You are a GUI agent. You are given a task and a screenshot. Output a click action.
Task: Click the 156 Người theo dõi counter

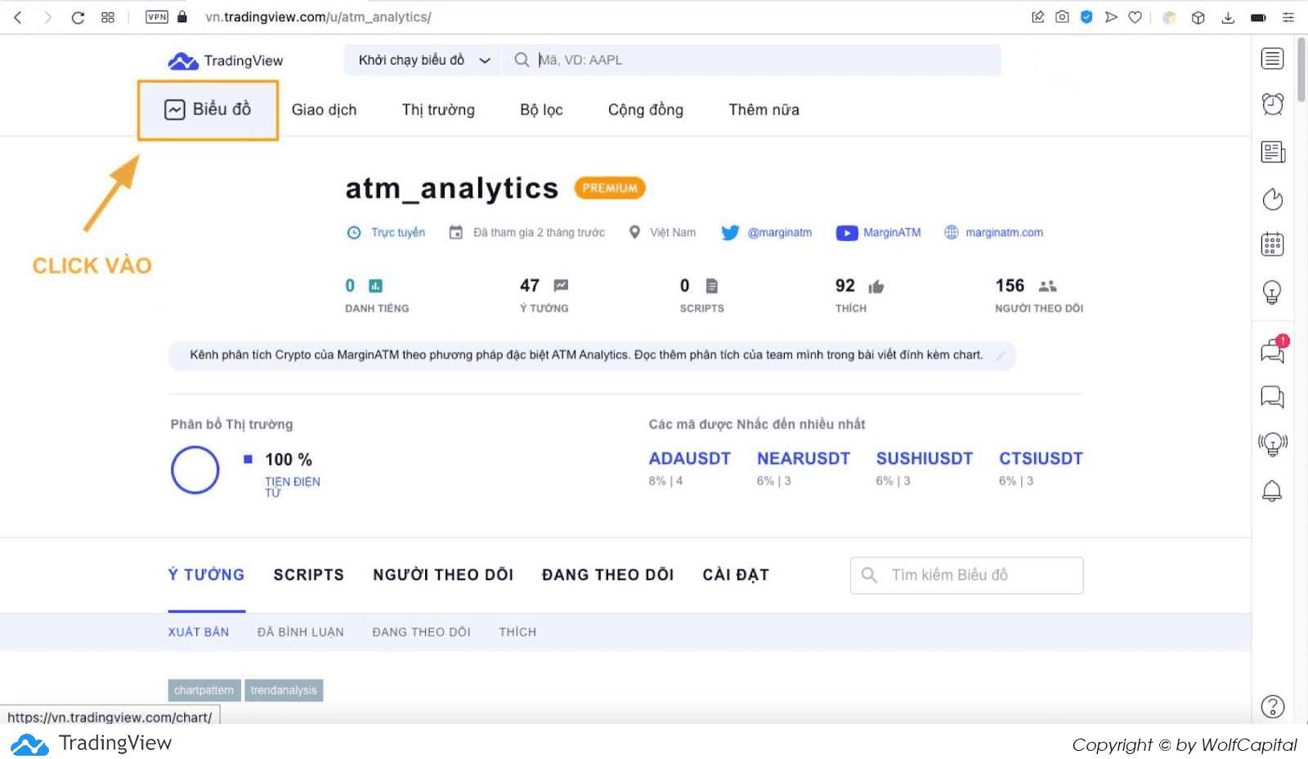point(1039,295)
